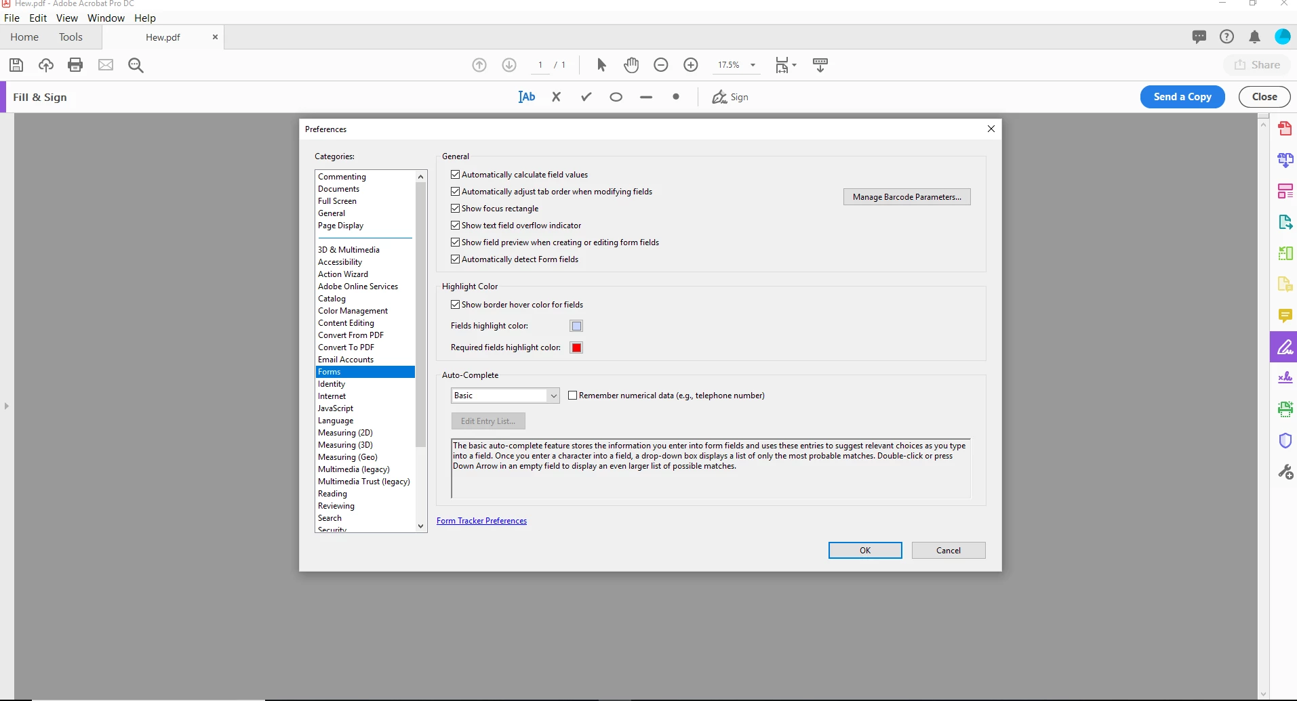Screen dimensions: 1297x701
Task: Select the Dot tool
Action: 676,97
